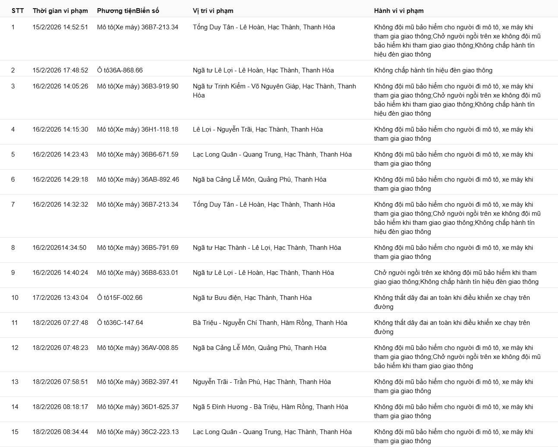Click the Thời gian vi phạm header
Viewport: 558px width, 447px height.
click(x=60, y=11)
